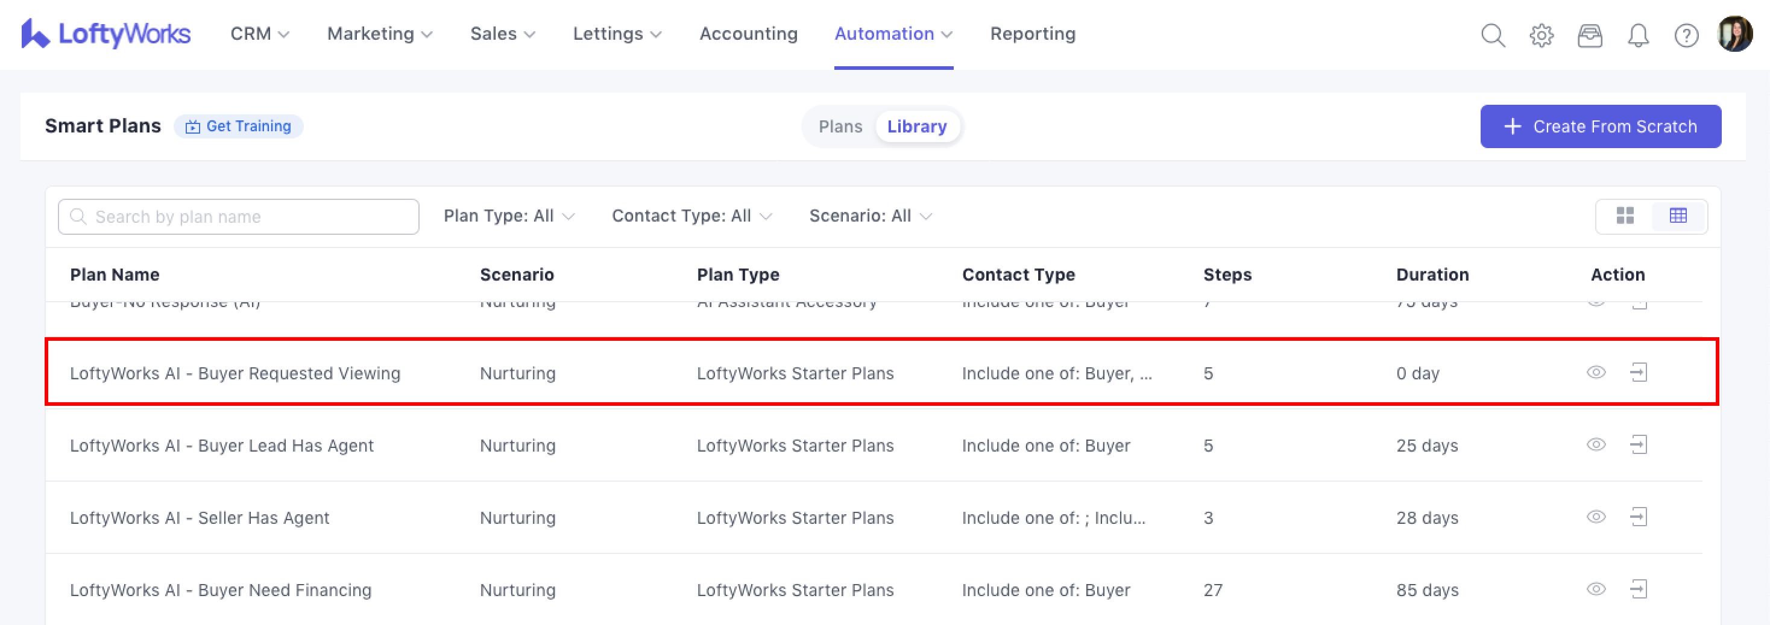
Task: Expand the Scenario filter dropdown
Action: point(870,216)
